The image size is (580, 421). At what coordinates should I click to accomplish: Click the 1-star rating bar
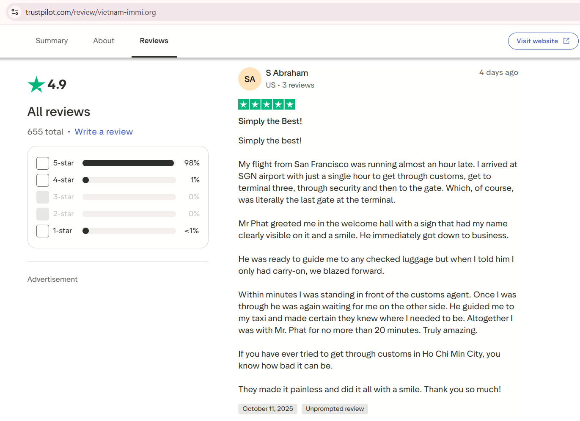pos(129,231)
